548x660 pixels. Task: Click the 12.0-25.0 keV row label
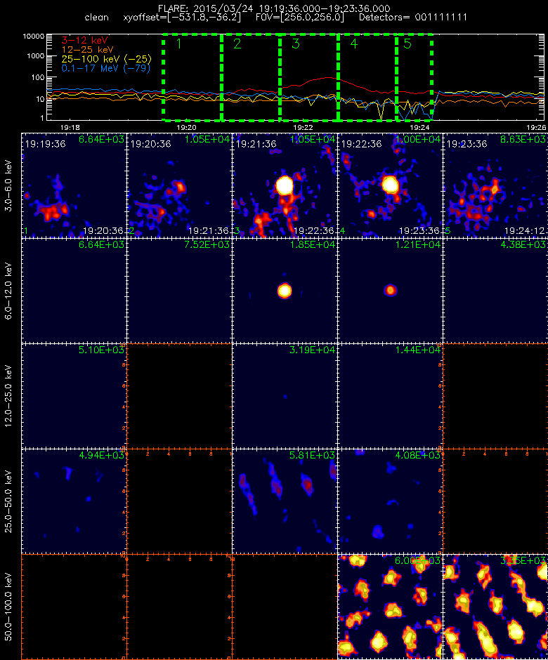8,396
